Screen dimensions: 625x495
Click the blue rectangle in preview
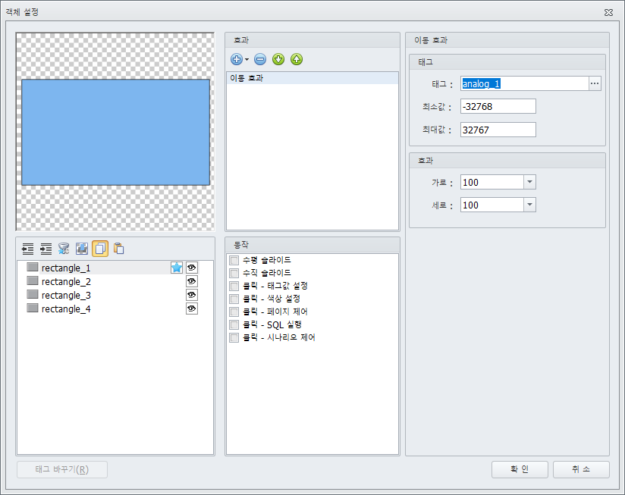pyautogui.click(x=115, y=132)
